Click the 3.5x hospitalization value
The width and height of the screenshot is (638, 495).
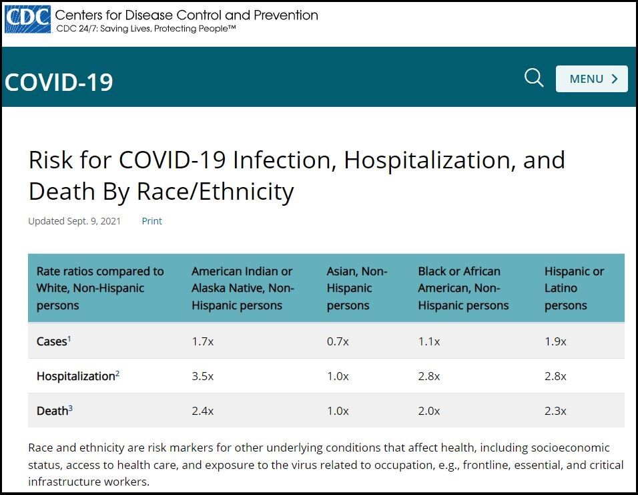[x=202, y=376]
